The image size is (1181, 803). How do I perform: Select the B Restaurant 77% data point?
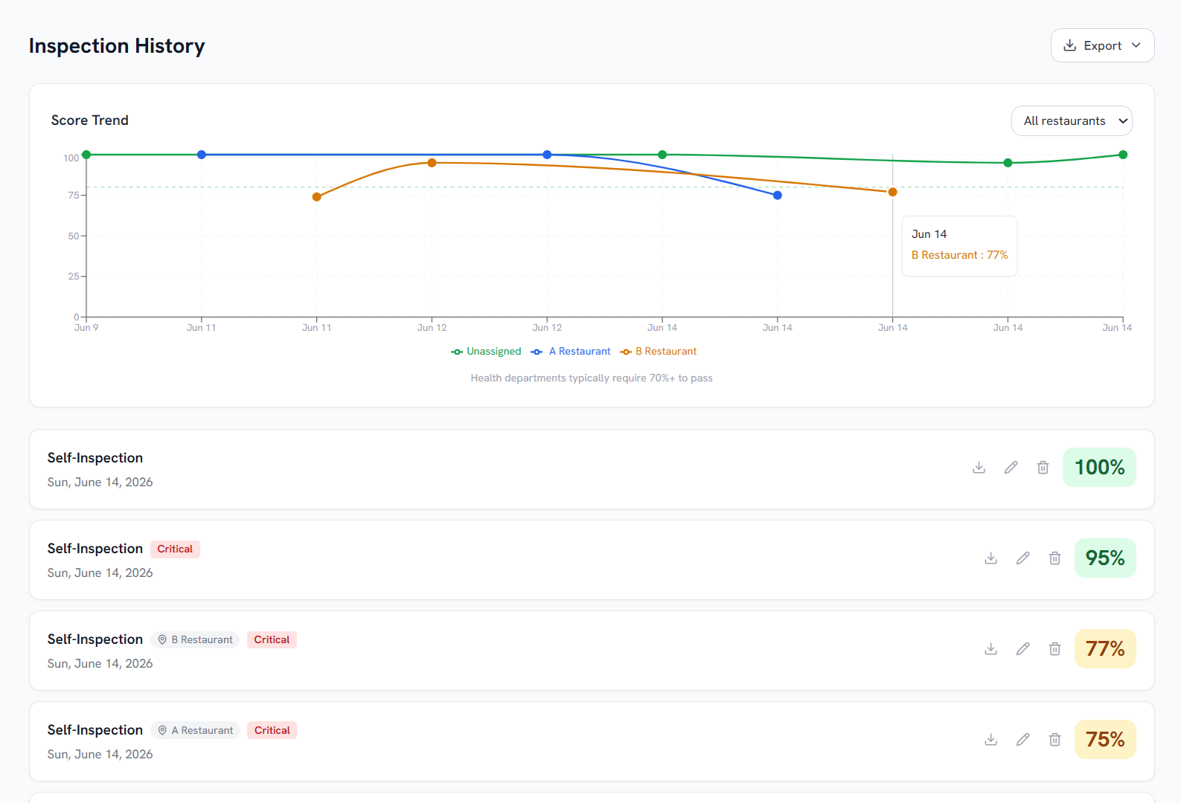[x=892, y=192]
